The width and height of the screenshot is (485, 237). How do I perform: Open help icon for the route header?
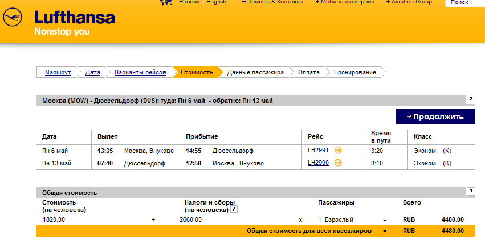pos(471,99)
